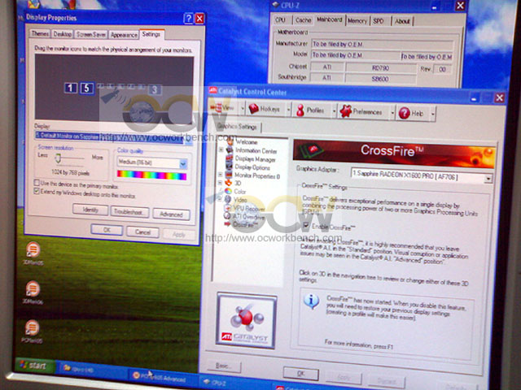521x390 pixels.
Task: Click Cancel in Display Properties
Action: [142, 232]
